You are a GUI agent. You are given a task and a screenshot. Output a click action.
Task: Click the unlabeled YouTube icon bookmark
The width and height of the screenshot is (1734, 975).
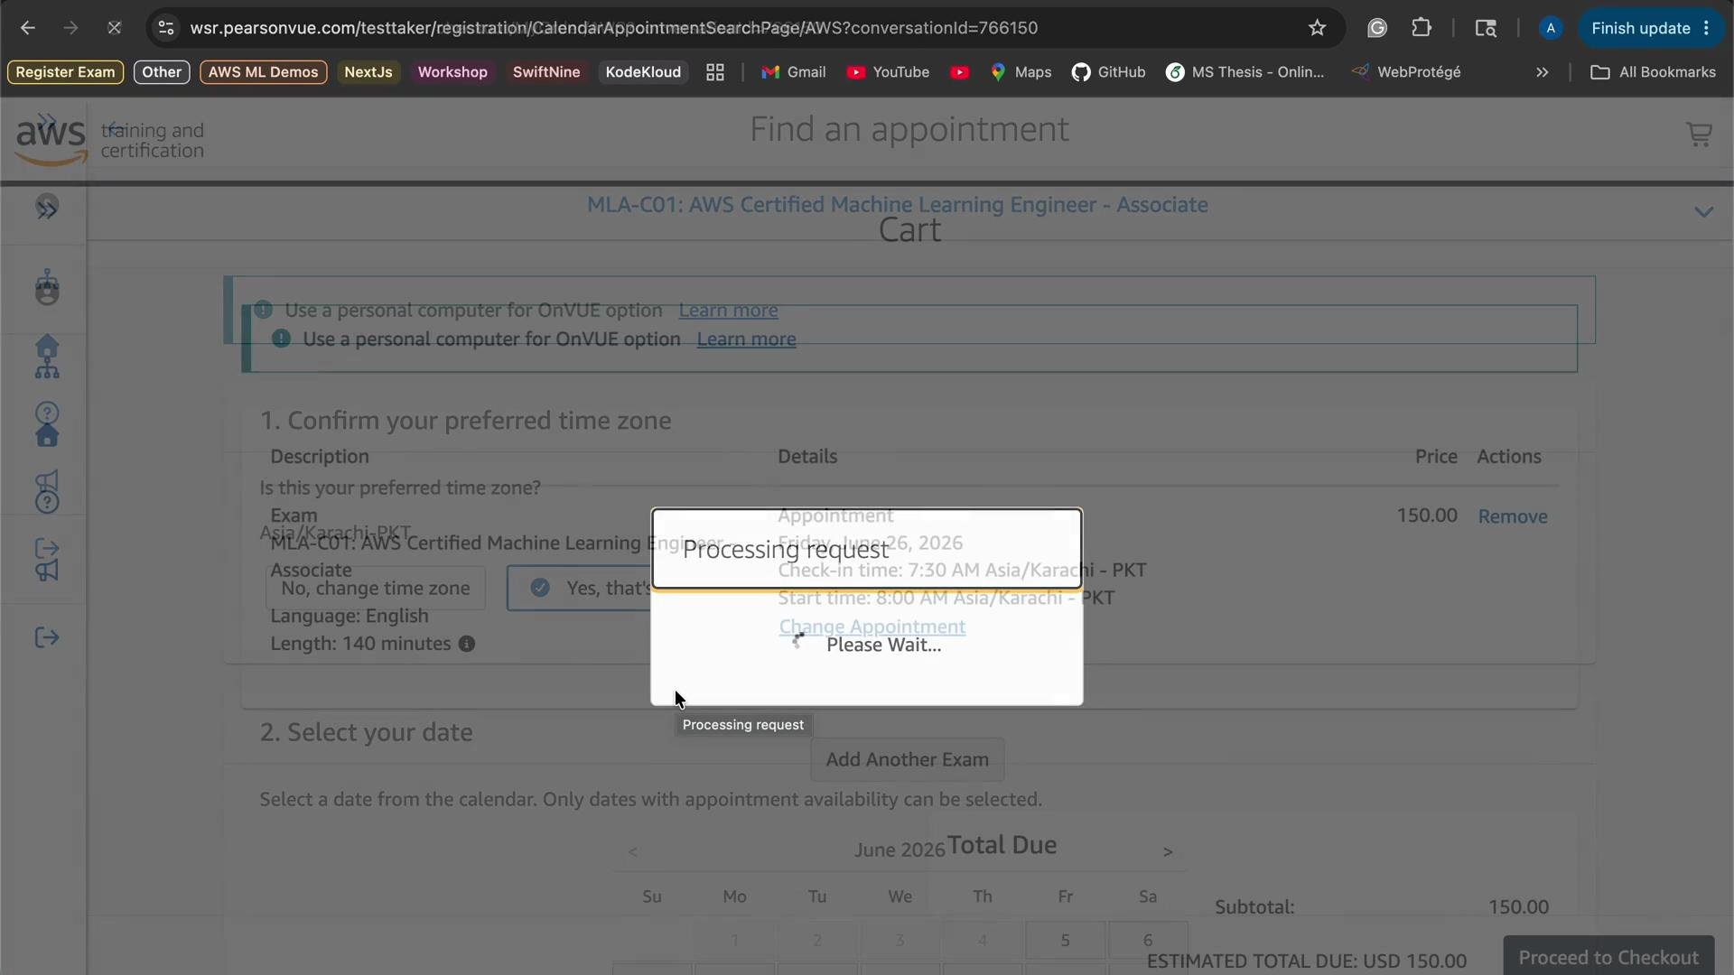960,72
